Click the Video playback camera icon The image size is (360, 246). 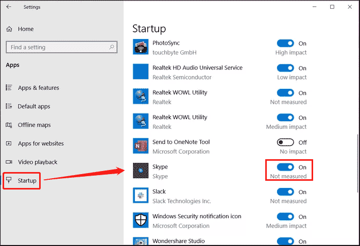pyautogui.click(x=9, y=162)
